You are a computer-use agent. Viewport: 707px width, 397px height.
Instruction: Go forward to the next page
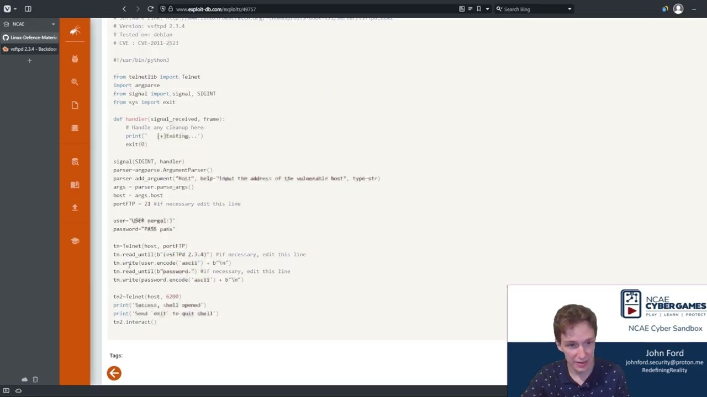(138, 9)
